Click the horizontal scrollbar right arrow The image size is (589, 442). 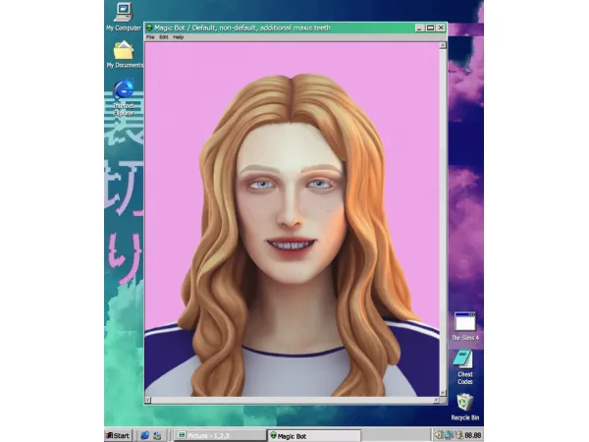436,401
